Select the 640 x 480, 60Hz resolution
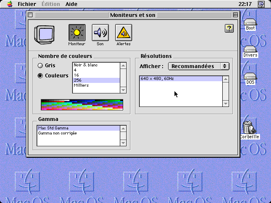The height and width of the screenshot is (203, 271). pos(181,79)
